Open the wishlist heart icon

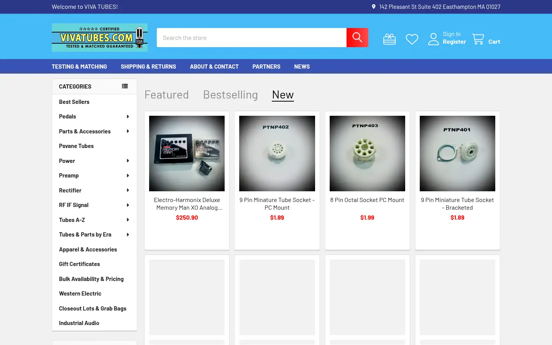point(412,39)
